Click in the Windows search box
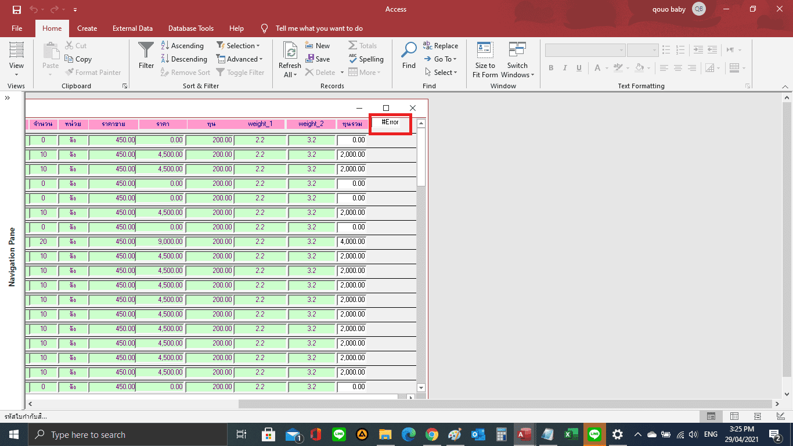Image resolution: width=793 pixels, height=446 pixels. [128, 434]
